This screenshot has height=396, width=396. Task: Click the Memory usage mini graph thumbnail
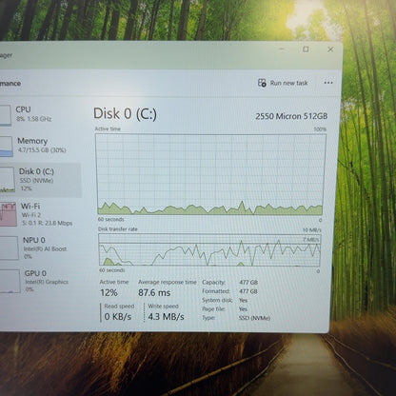coord(6,147)
